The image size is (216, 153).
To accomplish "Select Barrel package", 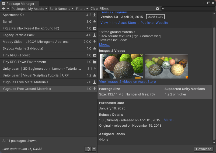I will pos(49,22).
